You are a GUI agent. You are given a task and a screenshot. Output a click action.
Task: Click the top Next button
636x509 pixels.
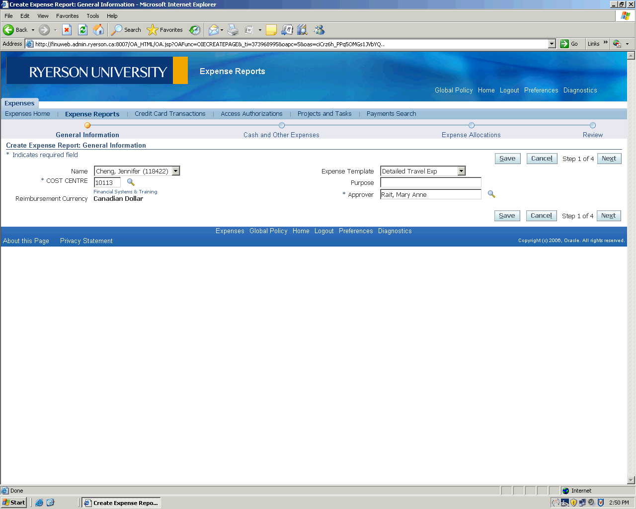coord(609,159)
